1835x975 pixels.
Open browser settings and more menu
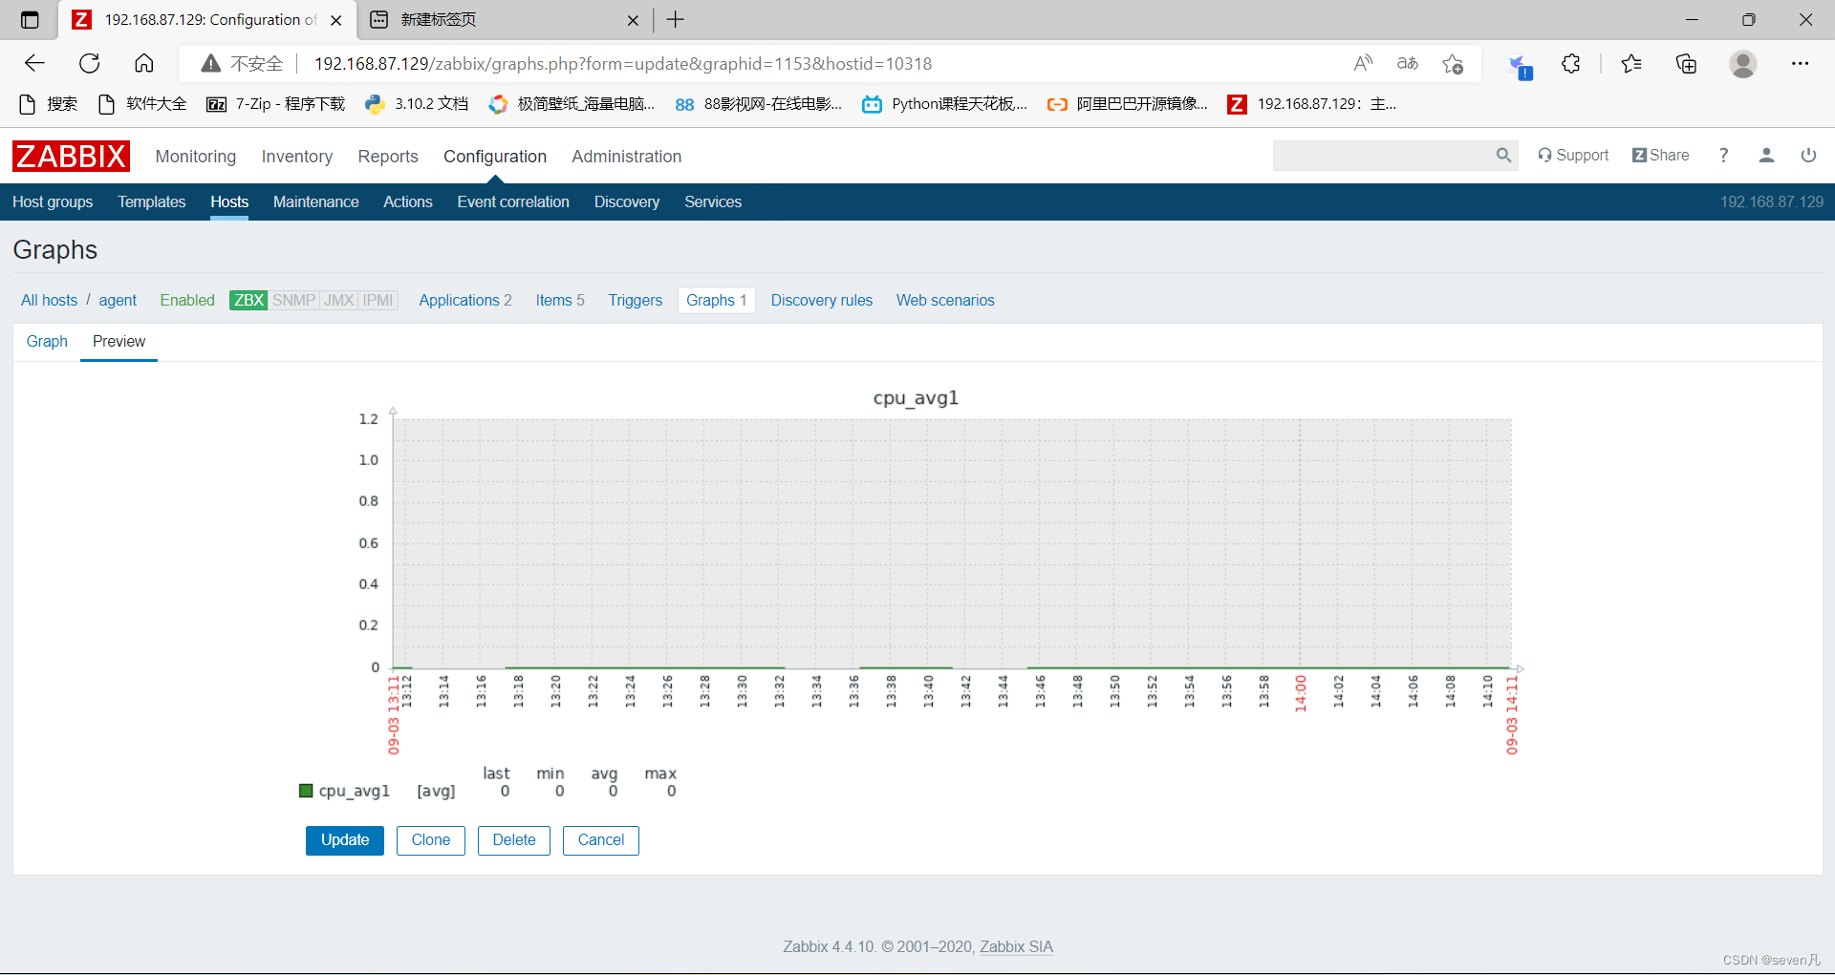coord(1801,64)
